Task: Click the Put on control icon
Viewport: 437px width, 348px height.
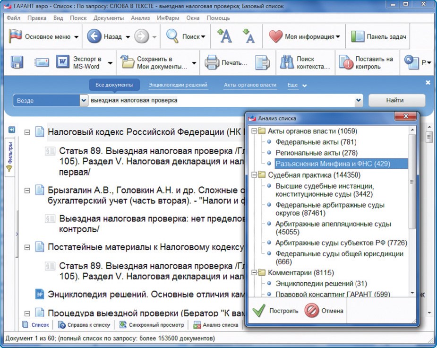Action: [x=347, y=62]
